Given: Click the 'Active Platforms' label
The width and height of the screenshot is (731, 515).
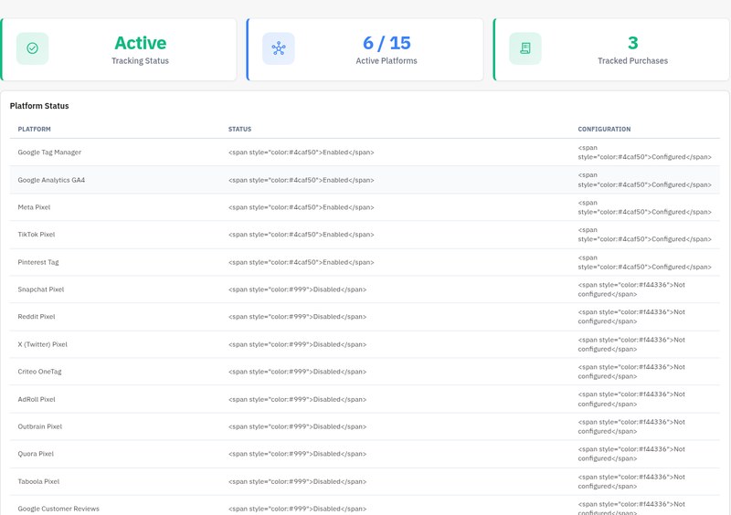Looking at the screenshot, I should [x=387, y=60].
